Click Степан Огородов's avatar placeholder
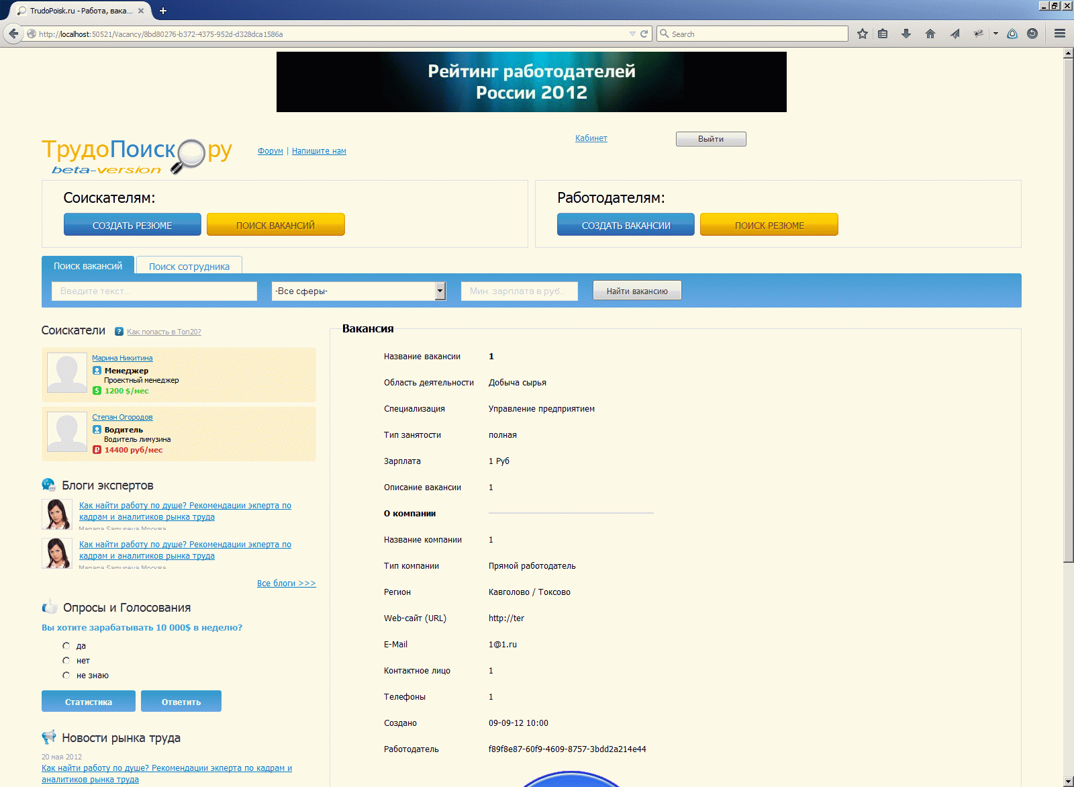Image resolution: width=1074 pixels, height=787 pixels. 67,432
